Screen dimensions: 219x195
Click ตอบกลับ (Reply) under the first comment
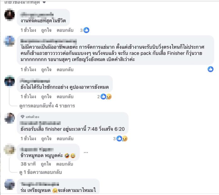(65, 30)
